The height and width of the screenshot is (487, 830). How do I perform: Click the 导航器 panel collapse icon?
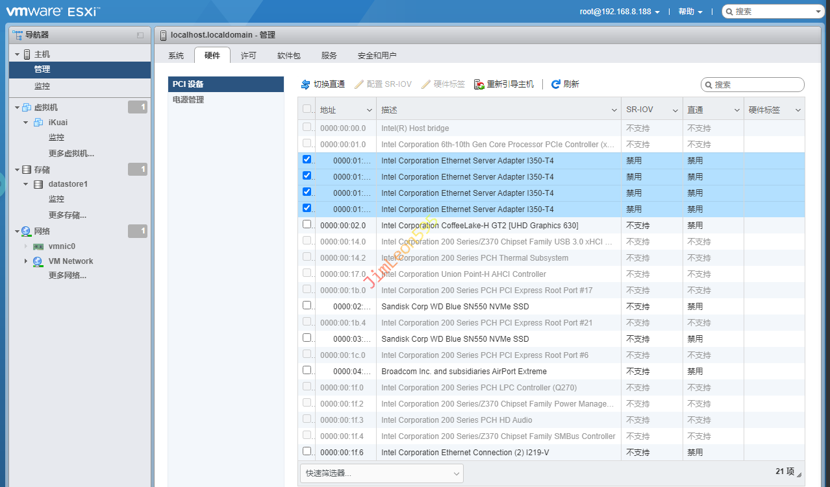coord(140,35)
